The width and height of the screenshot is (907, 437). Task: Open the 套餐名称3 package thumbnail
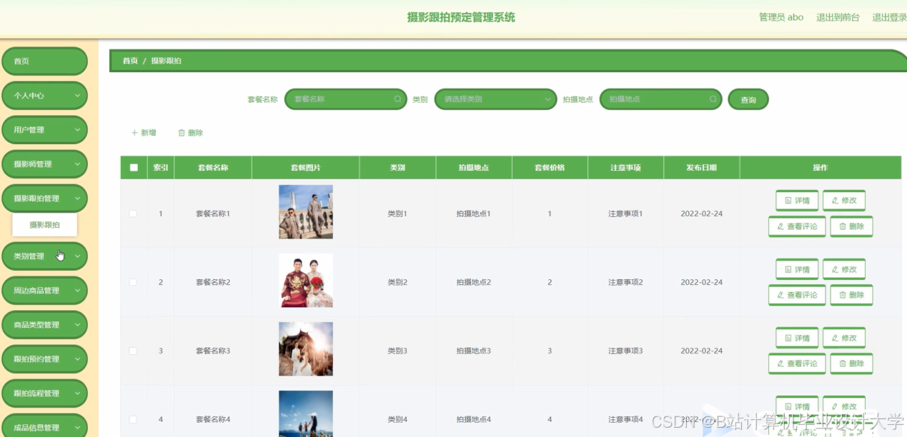(x=306, y=349)
